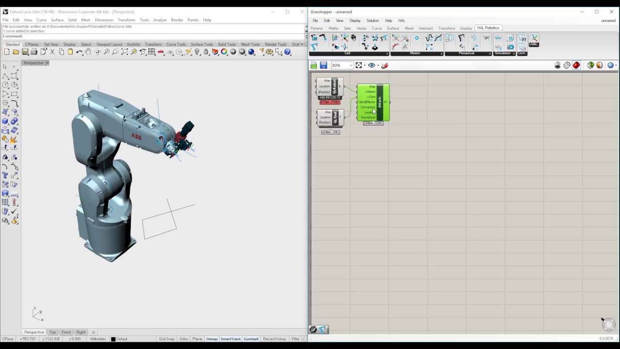
Task: Open the HAL menu in Grasshopper
Action: pyautogui.click(x=402, y=20)
